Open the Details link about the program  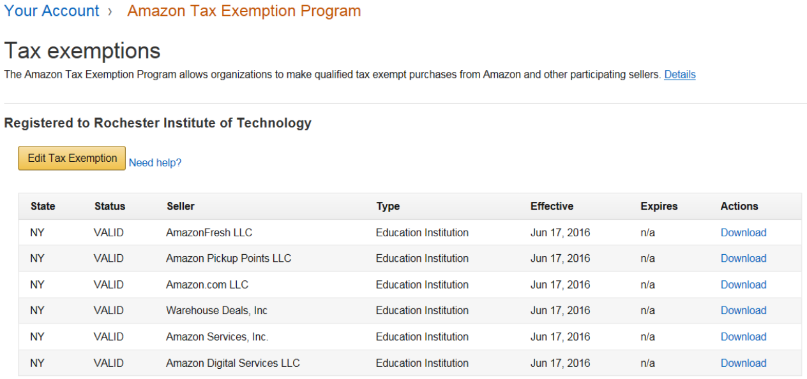tap(679, 75)
